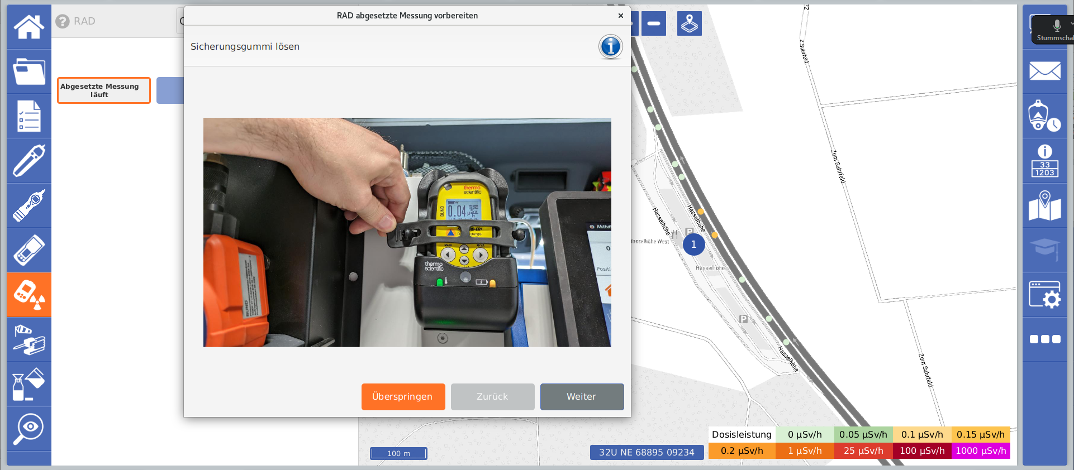This screenshot has width=1074, height=470.
Task: Open hazard substance info 33/1203 icon
Action: coord(1045,161)
